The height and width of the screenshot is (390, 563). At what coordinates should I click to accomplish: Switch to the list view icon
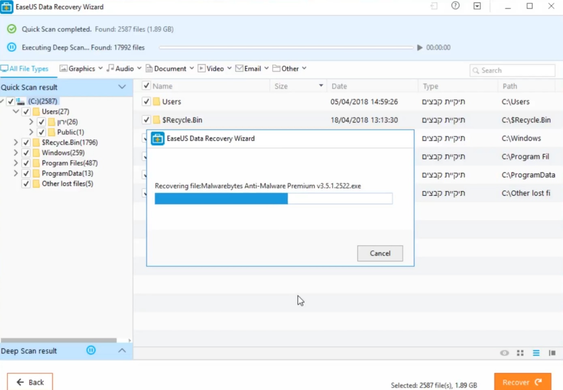point(536,353)
